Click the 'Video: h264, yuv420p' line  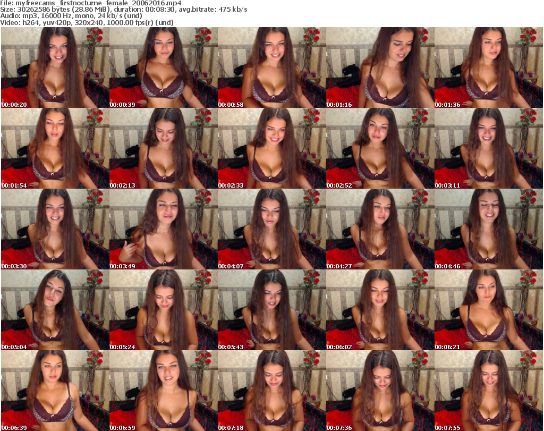[87, 22]
